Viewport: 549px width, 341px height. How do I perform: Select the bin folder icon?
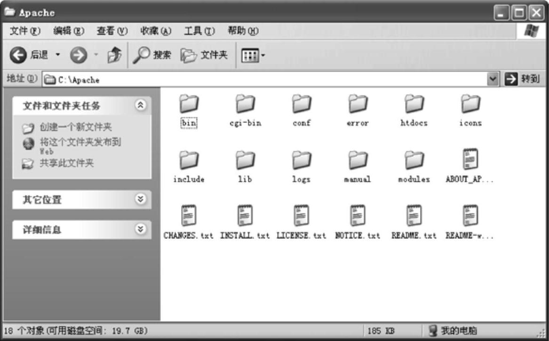click(189, 104)
